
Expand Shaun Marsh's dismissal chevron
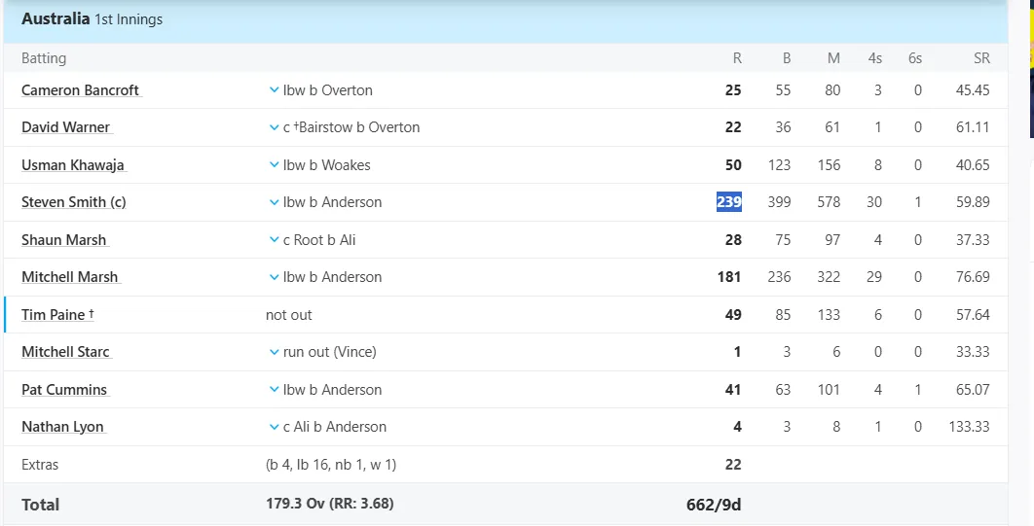coord(274,239)
